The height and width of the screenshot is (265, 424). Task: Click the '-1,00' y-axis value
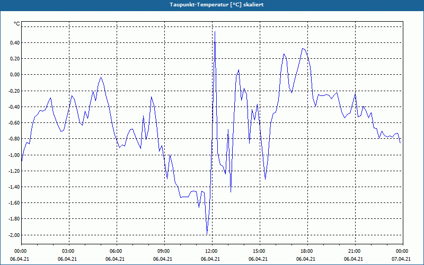(14, 155)
